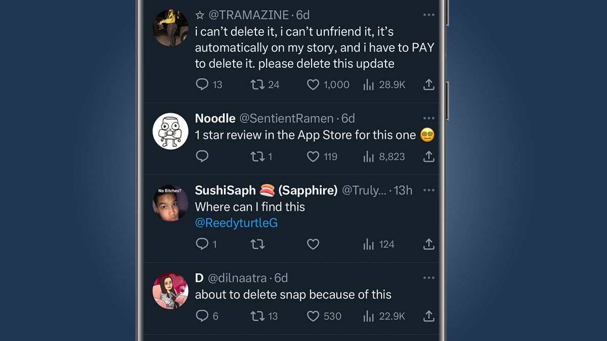Reply to the @TRAMAZINE tweet
Viewport: 607px width, 341px height.
tap(202, 84)
